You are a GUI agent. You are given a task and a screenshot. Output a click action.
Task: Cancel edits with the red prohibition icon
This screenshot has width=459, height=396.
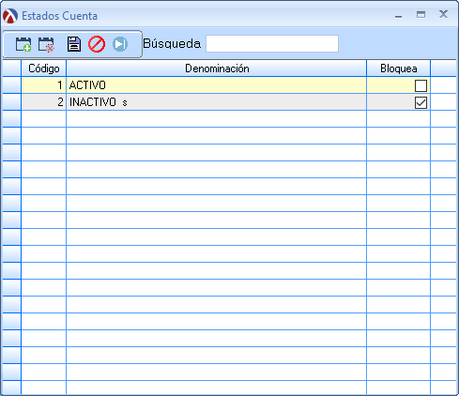coord(97,44)
